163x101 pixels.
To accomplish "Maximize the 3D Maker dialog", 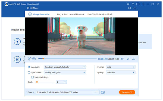I will pyautogui.click(x=129, y=8).
